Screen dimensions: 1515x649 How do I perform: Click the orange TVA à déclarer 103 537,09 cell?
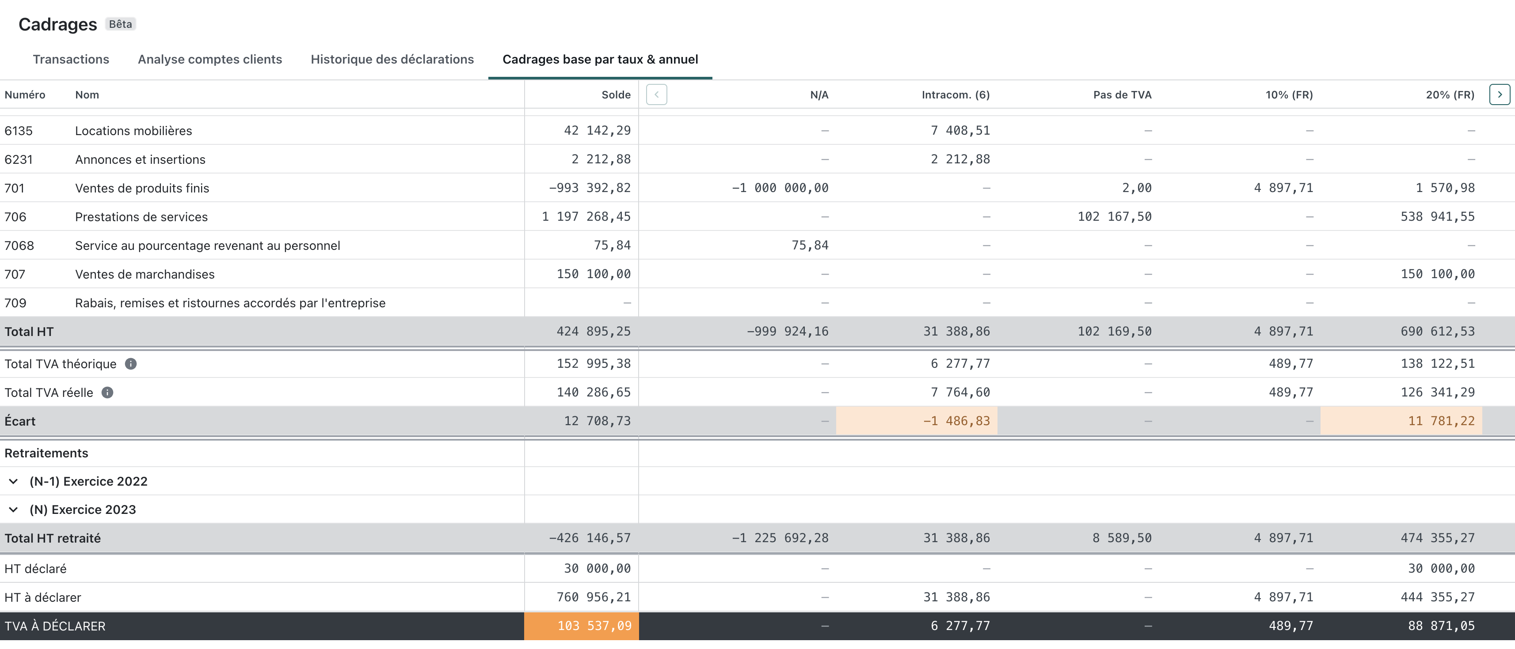581,626
